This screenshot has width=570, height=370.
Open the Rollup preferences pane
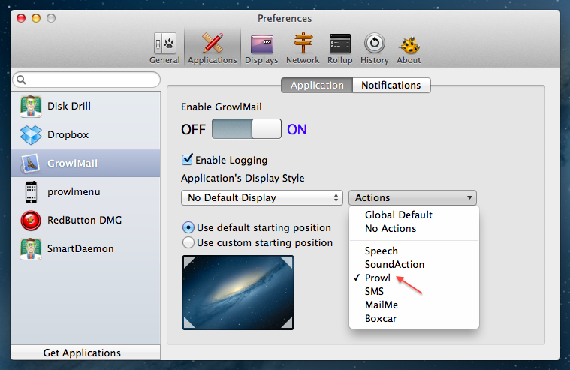tap(340, 48)
